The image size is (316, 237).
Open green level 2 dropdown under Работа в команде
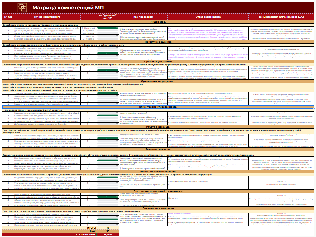point(108,138)
